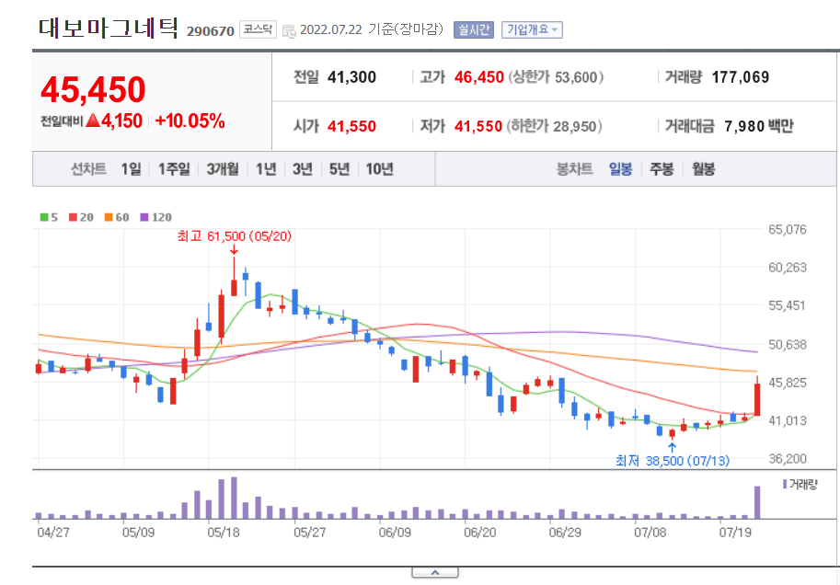The image size is (840, 585).
Task: Select the 일봉 daily candle chart
Action: [x=620, y=169]
